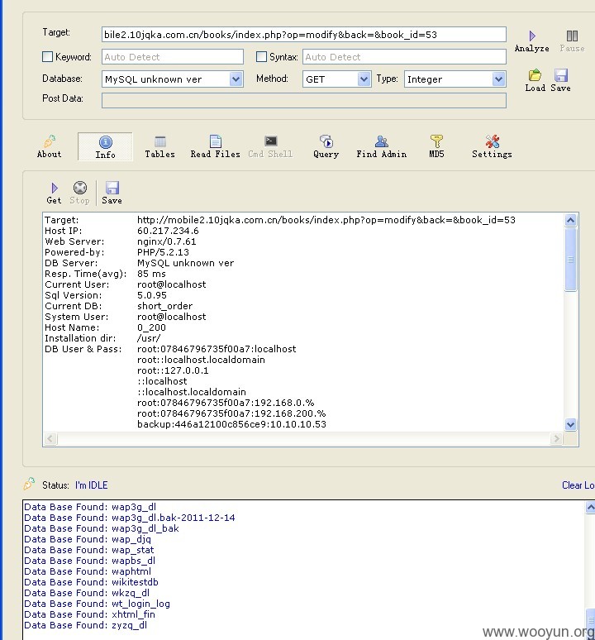Screen dimensions: 595x640
Task: Click info panel scroll down arrow
Action: (x=570, y=424)
